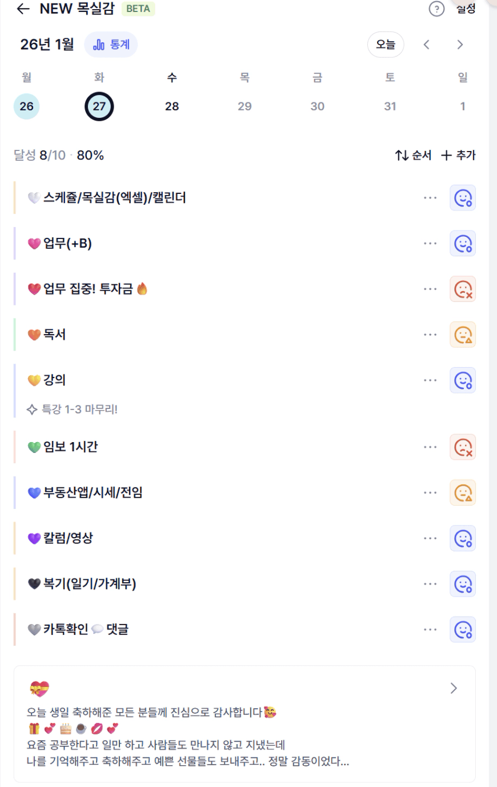Go to next week arrow
The height and width of the screenshot is (787, 497).
click(x=460, y=45)
